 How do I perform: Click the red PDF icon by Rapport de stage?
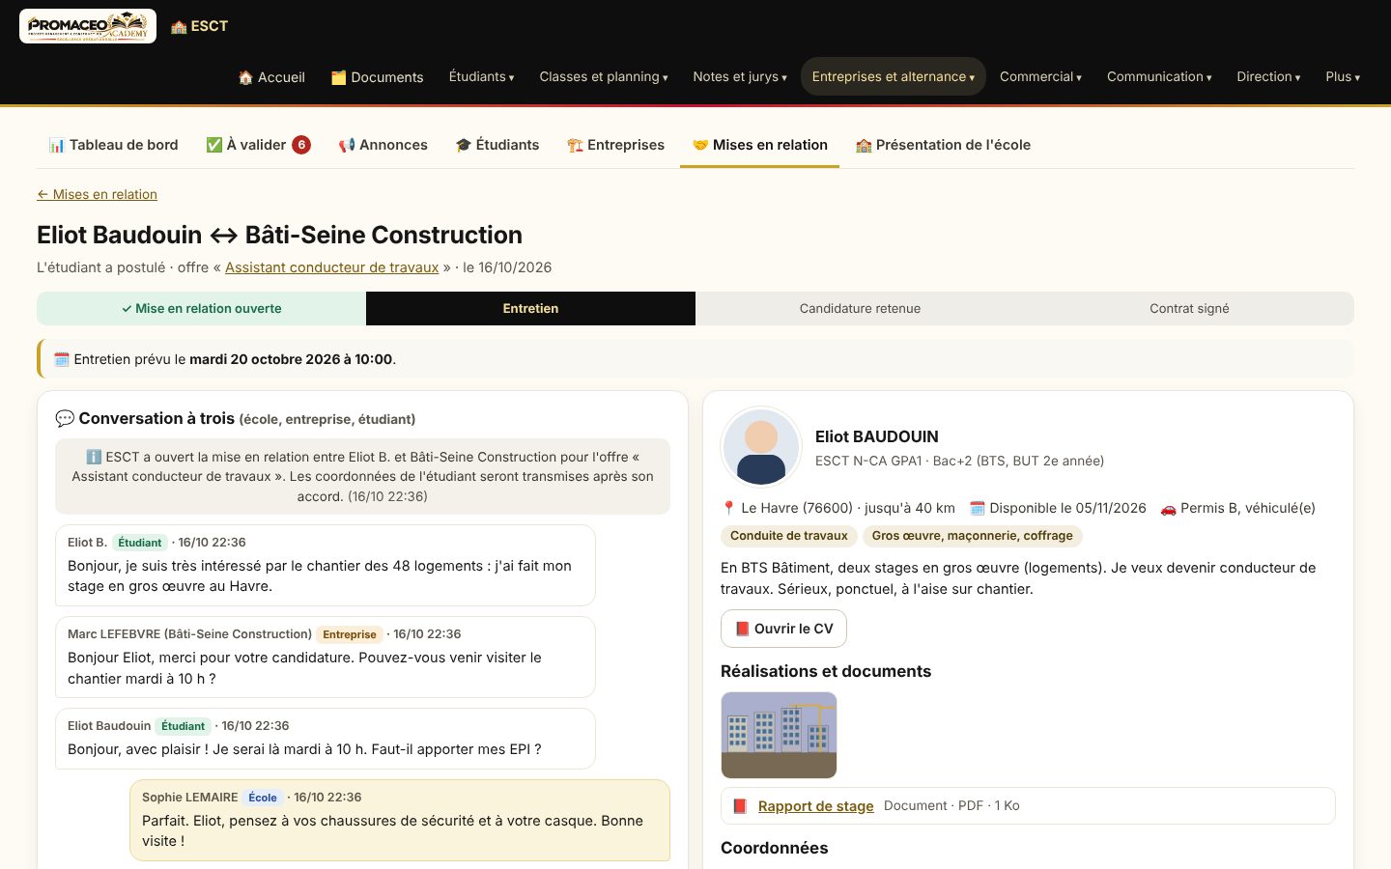coord(741,806)
